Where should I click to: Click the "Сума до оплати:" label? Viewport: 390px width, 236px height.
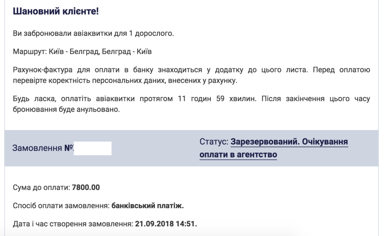point(41,188)
